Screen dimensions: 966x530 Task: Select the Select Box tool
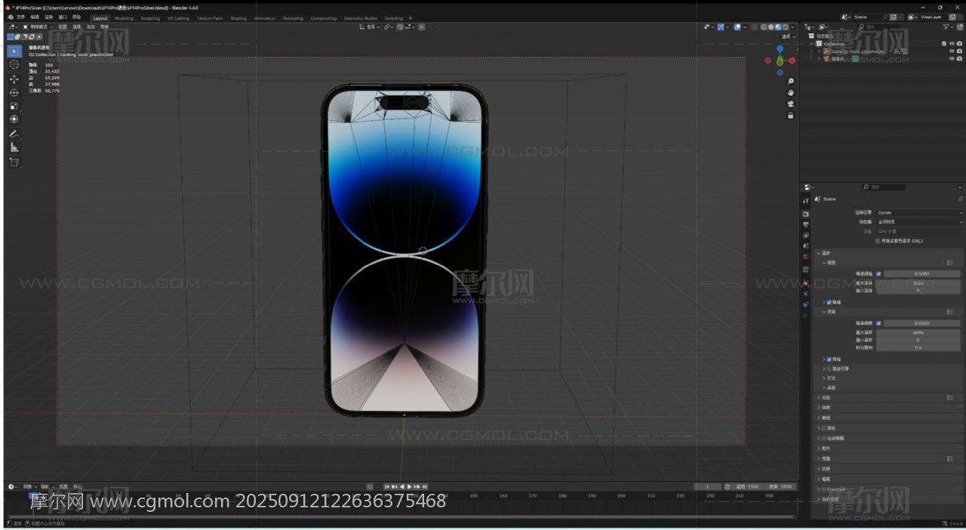[x=14, y=51]
